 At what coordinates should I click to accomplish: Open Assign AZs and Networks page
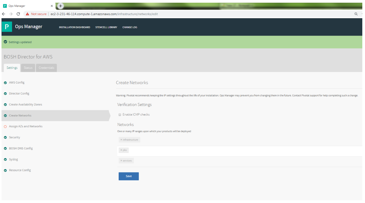(26, 127)
